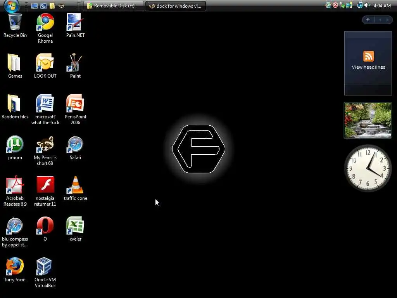Open the Paint shortcut

pos(76,66)
